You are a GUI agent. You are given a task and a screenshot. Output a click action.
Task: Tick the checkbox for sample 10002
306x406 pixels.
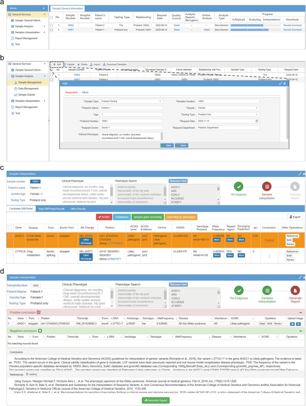pos(51,25)
